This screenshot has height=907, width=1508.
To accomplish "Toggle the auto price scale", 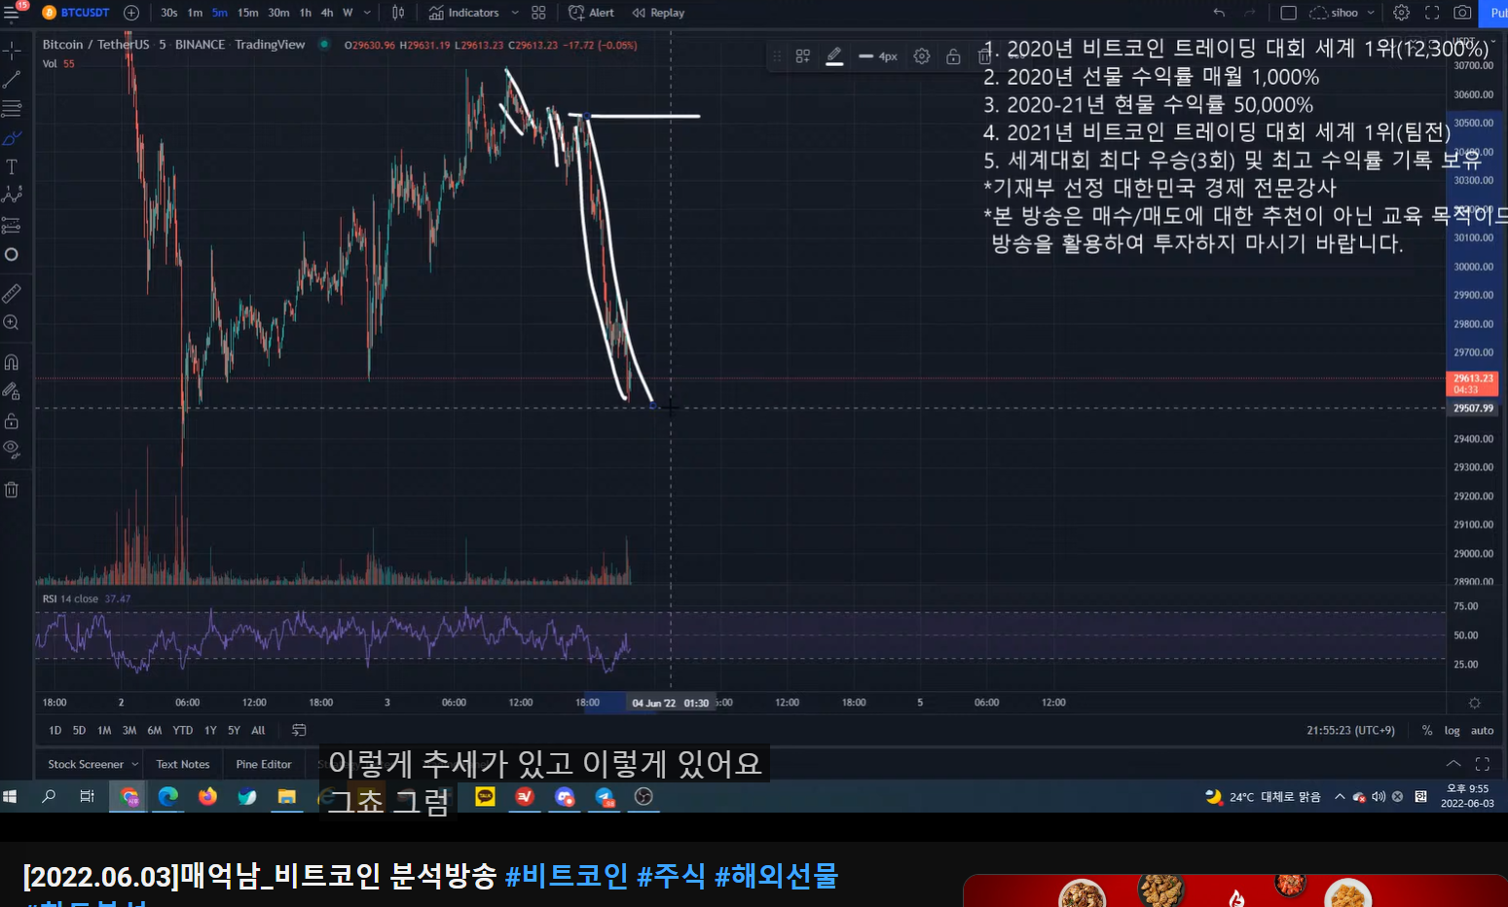I will point(1482,731).
